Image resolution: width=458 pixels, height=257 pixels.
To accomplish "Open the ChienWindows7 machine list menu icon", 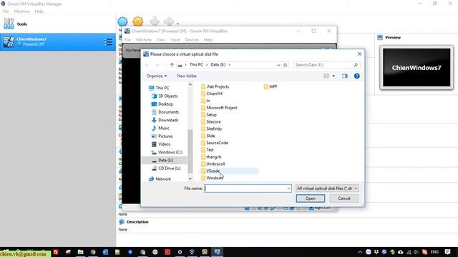I will coord(108,42).
